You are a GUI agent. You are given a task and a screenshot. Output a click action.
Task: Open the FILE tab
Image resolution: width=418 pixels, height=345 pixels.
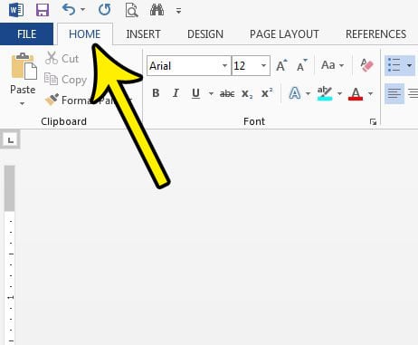point(26,34)
